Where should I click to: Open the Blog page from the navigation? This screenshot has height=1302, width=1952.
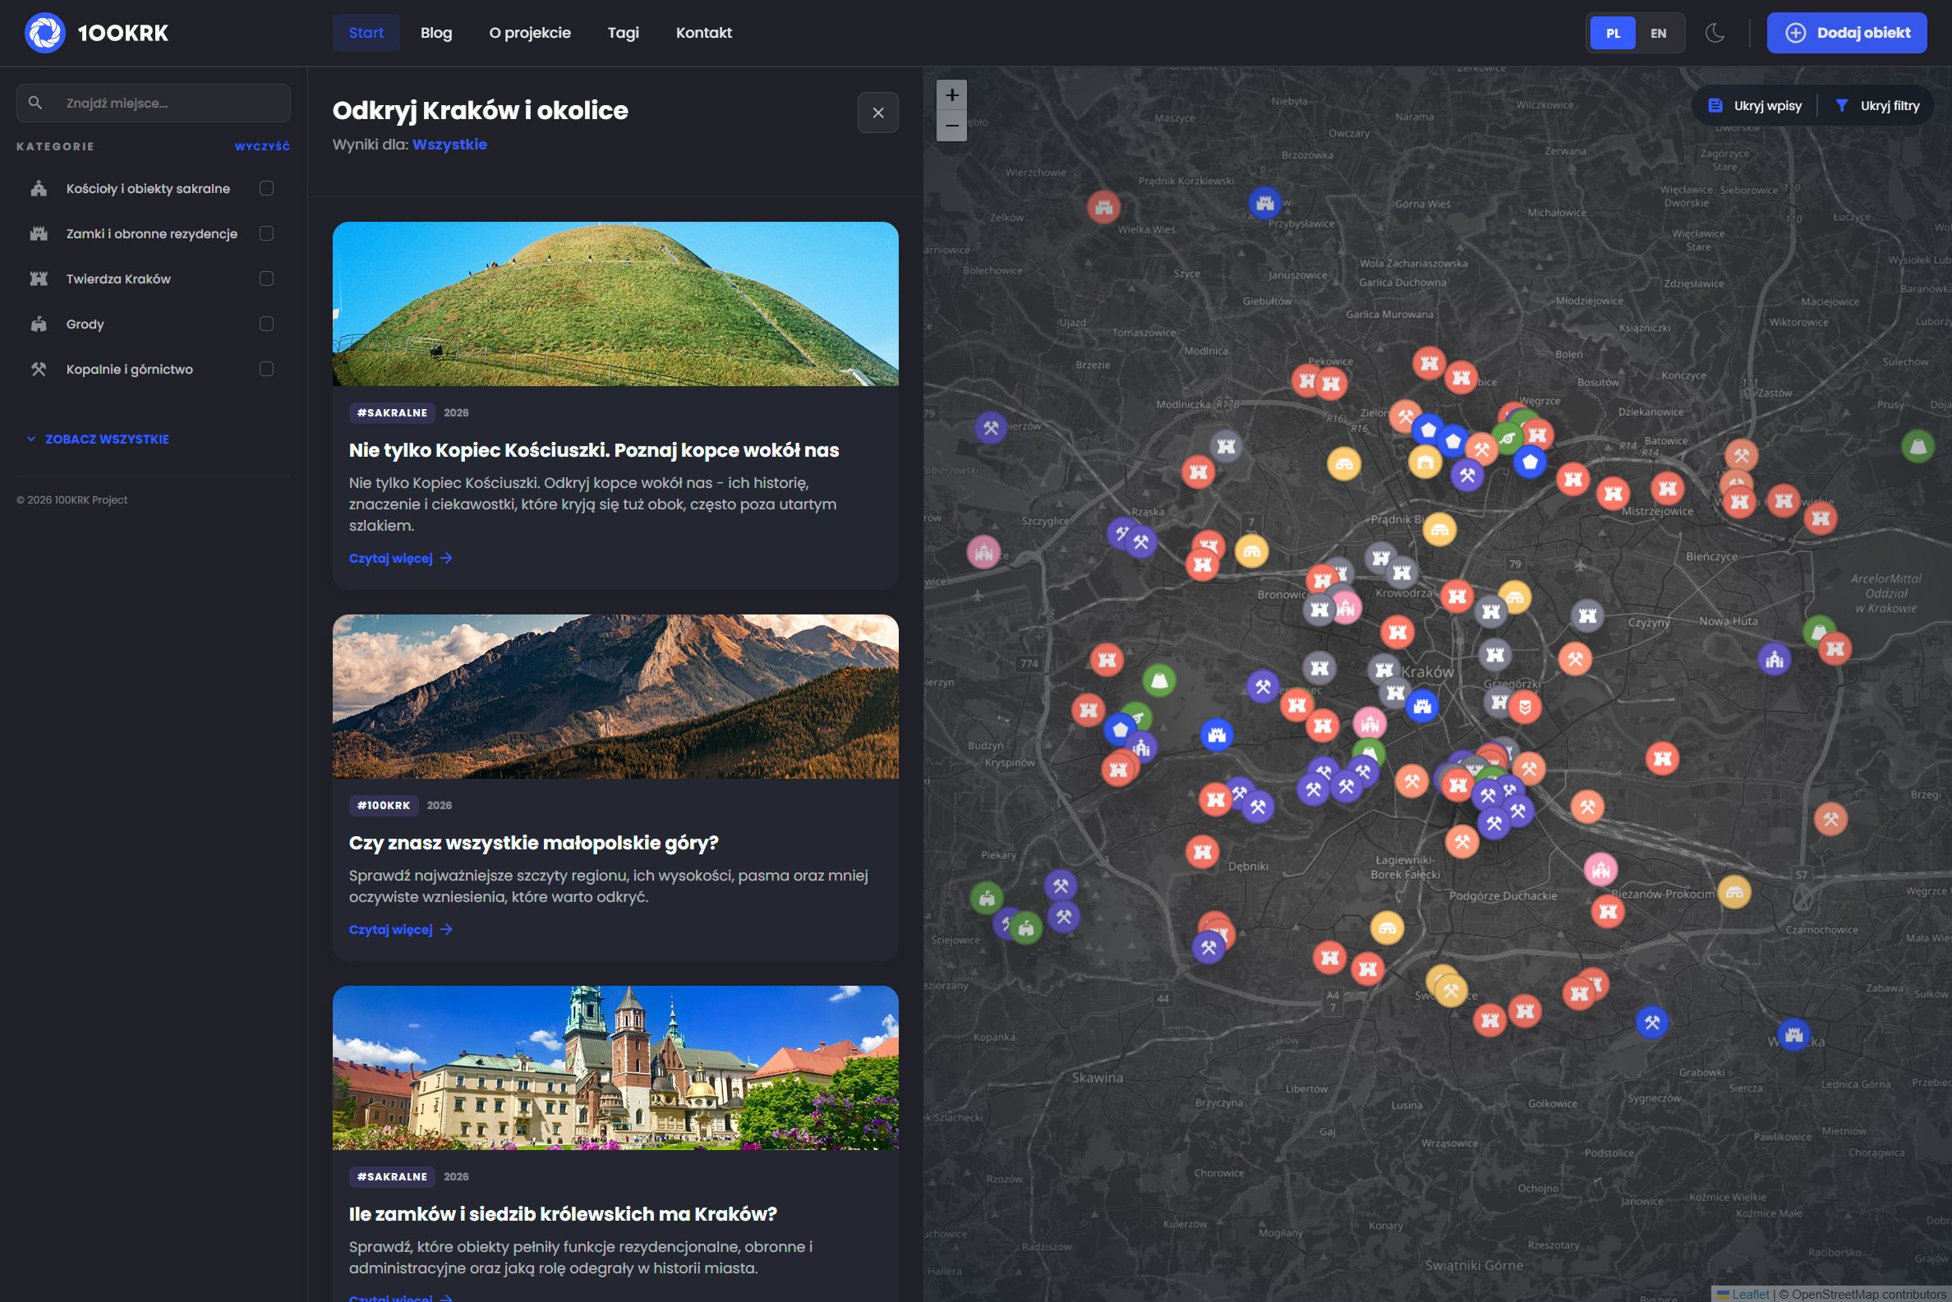pos(436,32)
